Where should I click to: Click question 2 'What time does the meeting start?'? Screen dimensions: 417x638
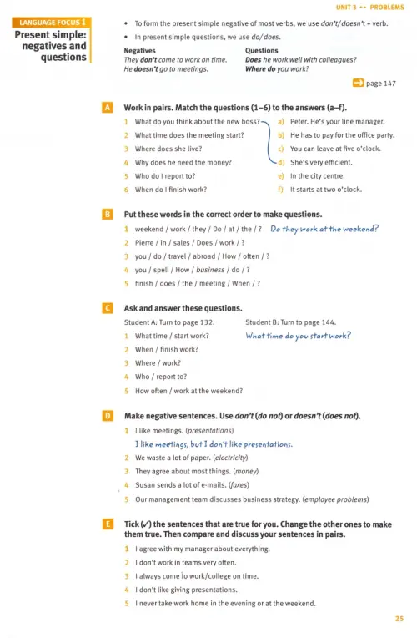tap(189, 135)
